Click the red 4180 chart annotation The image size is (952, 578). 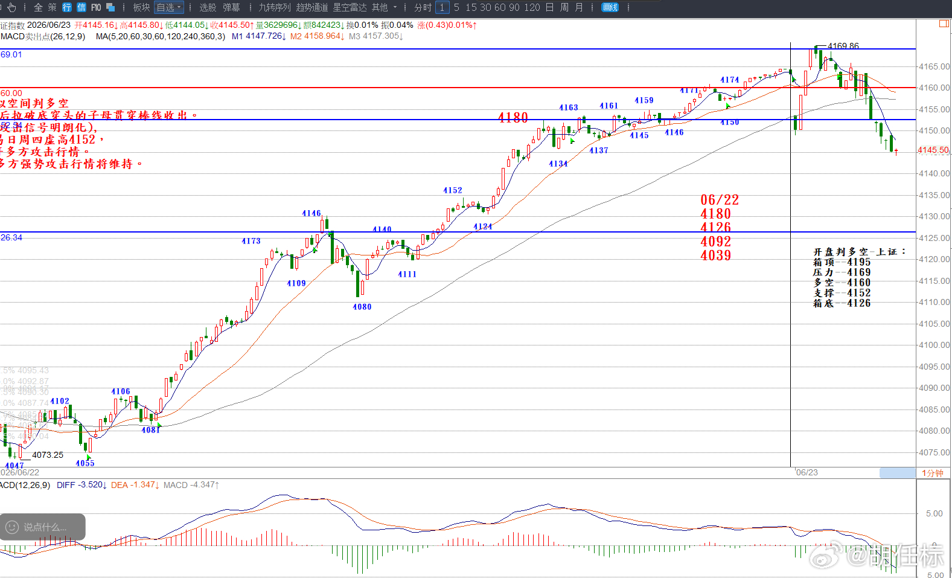pos(513,117)
